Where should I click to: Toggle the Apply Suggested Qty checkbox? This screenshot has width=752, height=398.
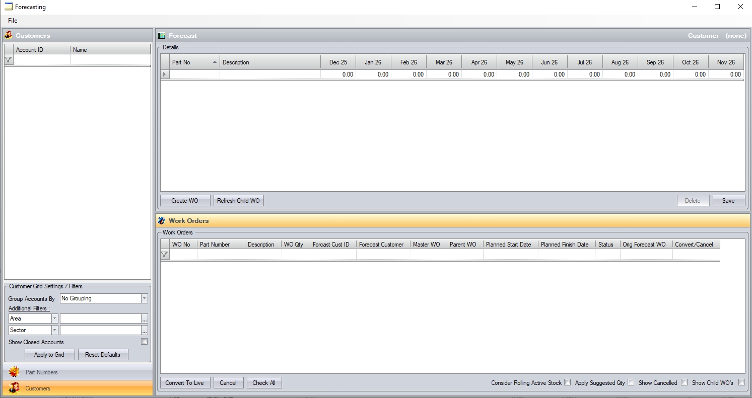tap(631, 382)
